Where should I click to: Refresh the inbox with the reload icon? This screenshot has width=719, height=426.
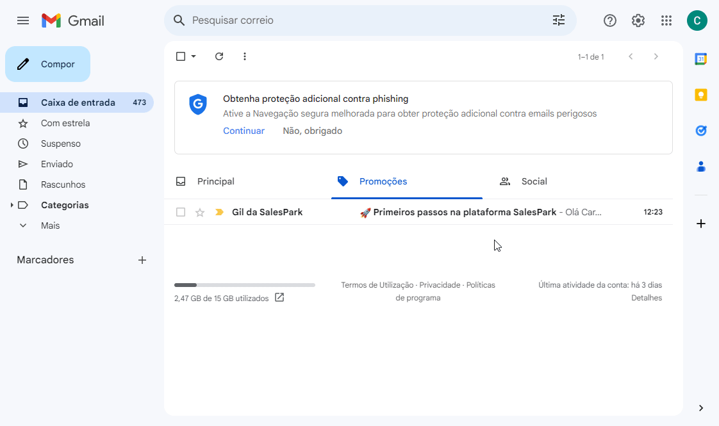219,56
